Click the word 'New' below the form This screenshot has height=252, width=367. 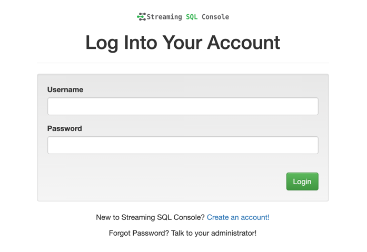pos(104,217)
